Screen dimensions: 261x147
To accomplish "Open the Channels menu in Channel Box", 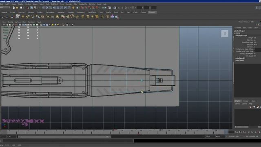I will (x=238, y=28).
